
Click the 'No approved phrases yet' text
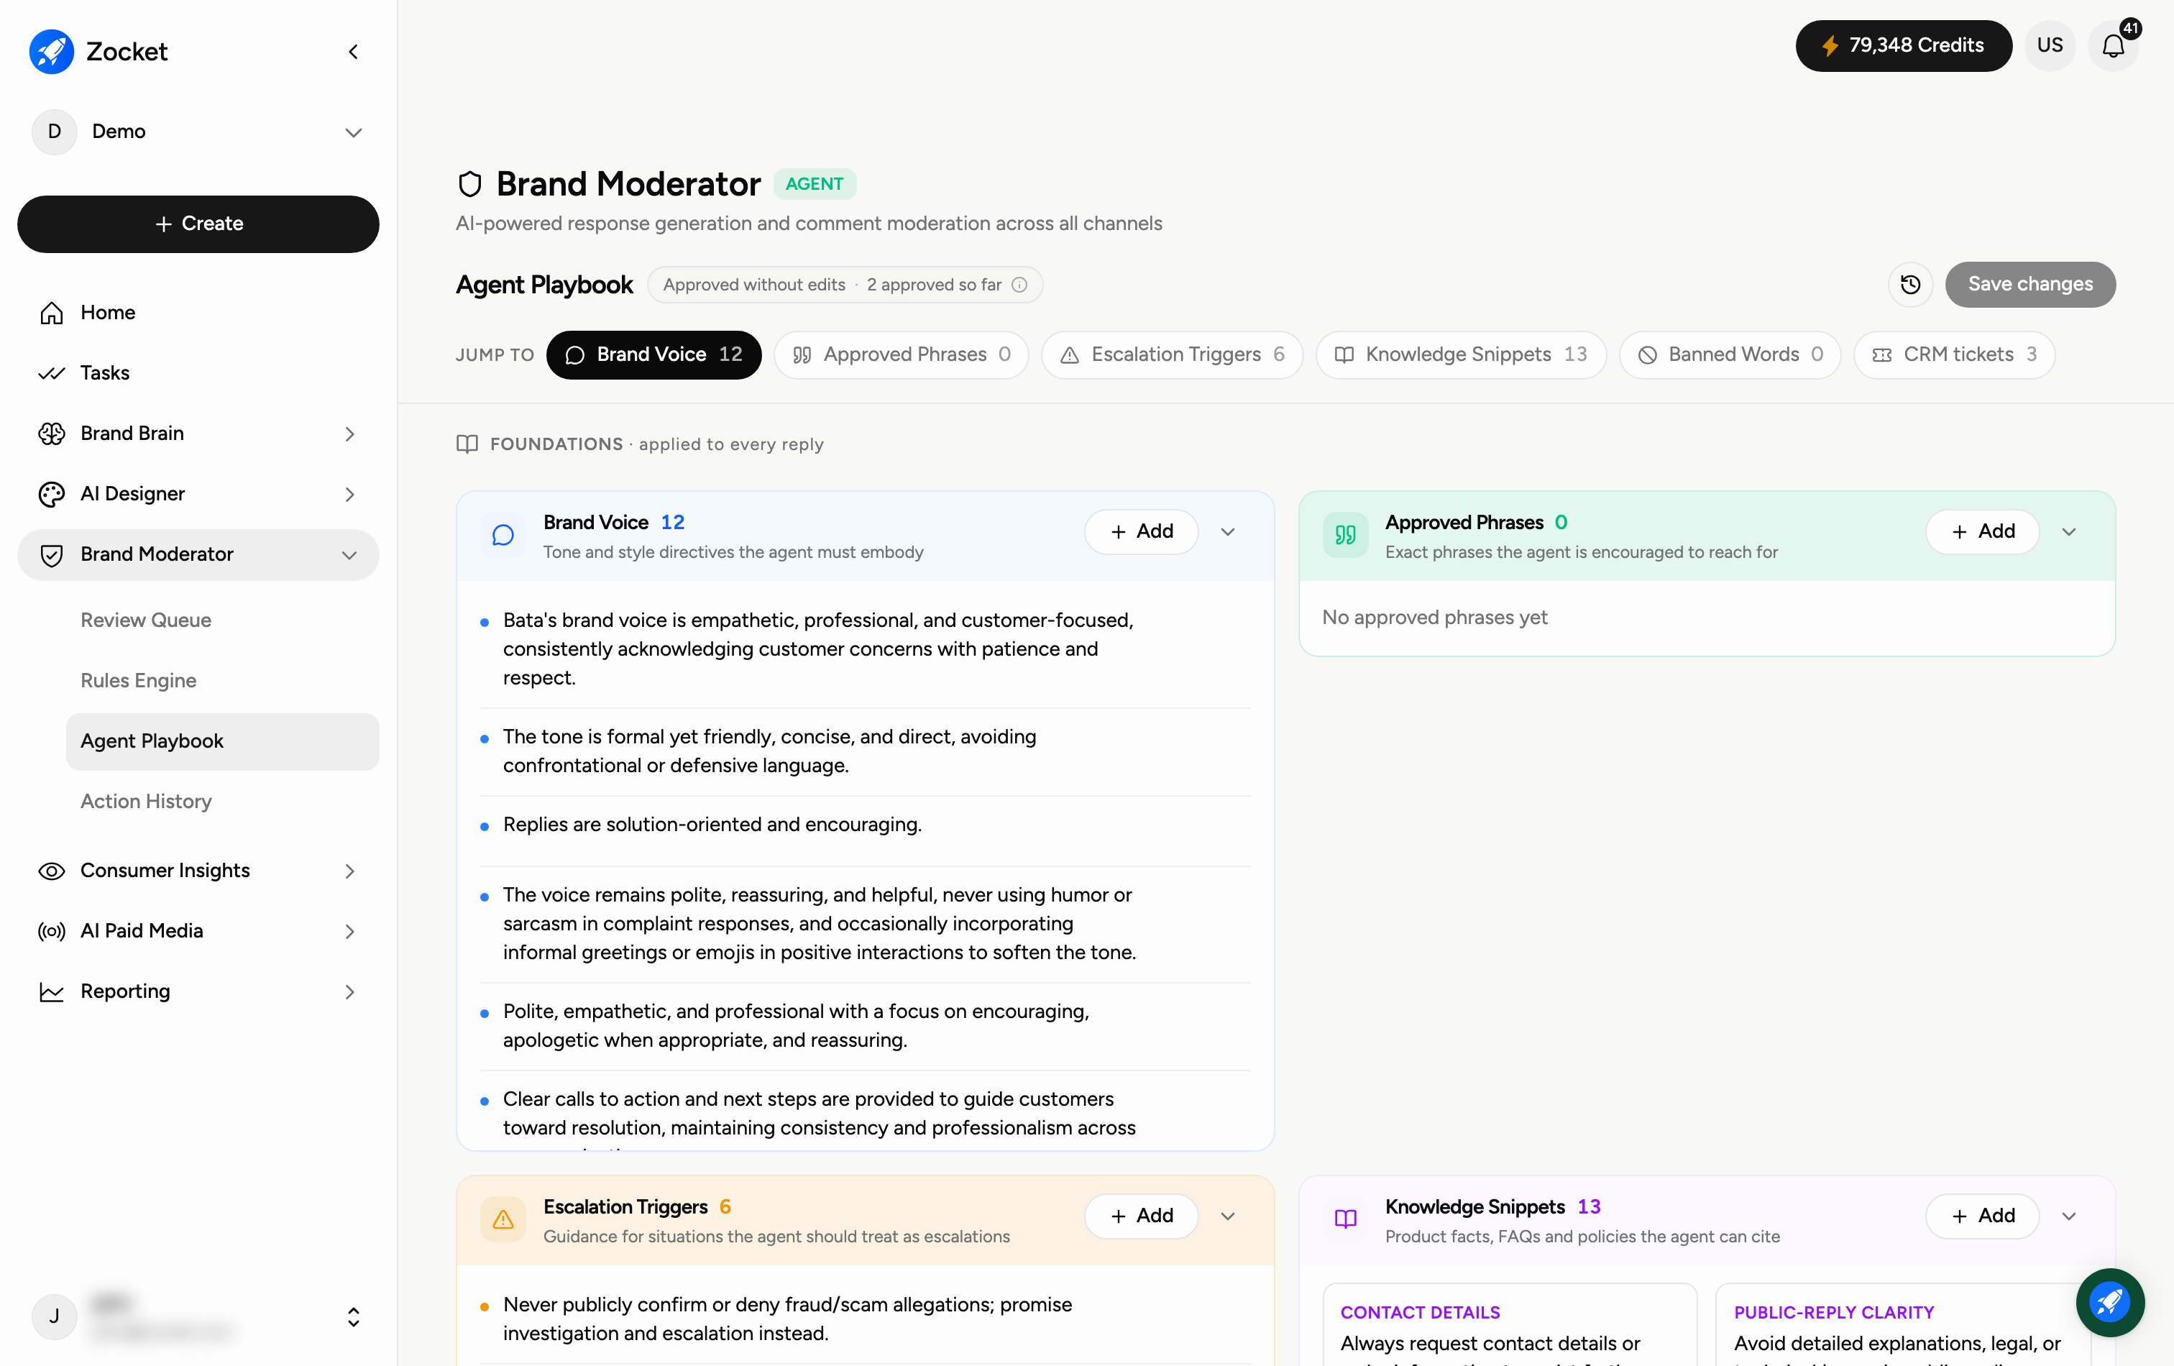[1434, 618]
